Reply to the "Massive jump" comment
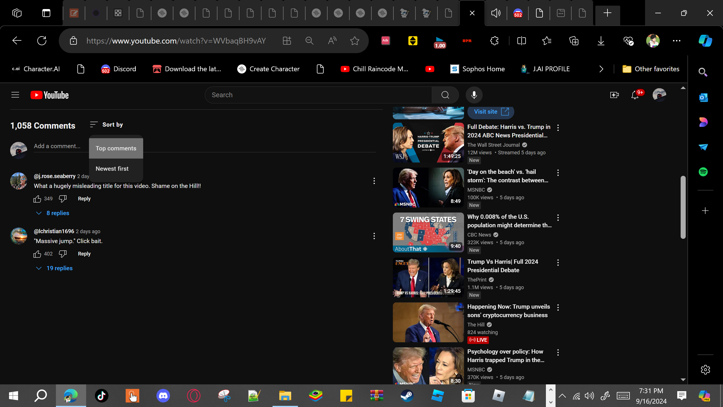This screenshot has width=723, height=407. tap(84, 254)
